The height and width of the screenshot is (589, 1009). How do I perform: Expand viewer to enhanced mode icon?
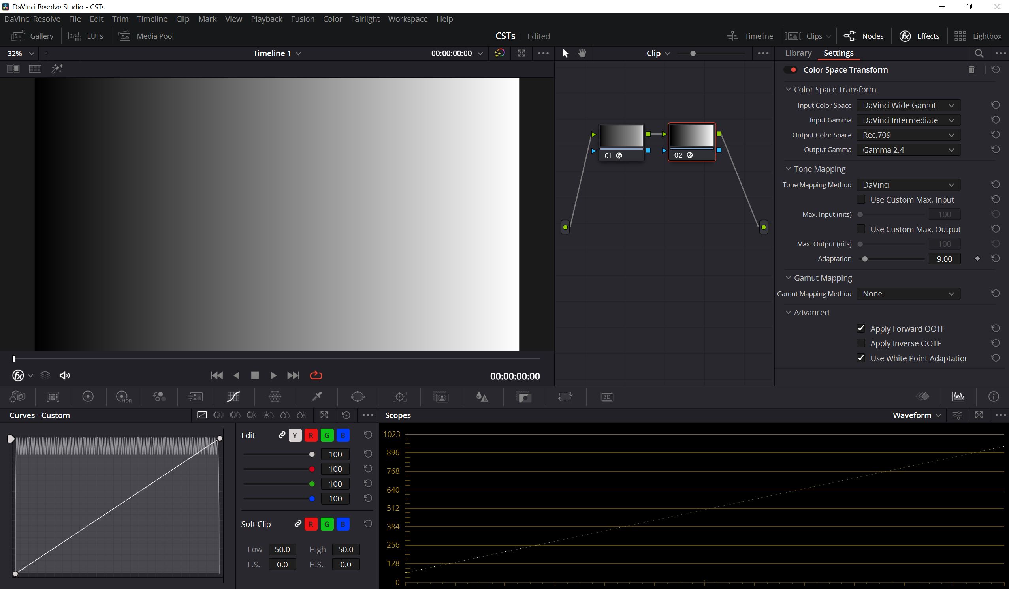[x=521, y=53]
